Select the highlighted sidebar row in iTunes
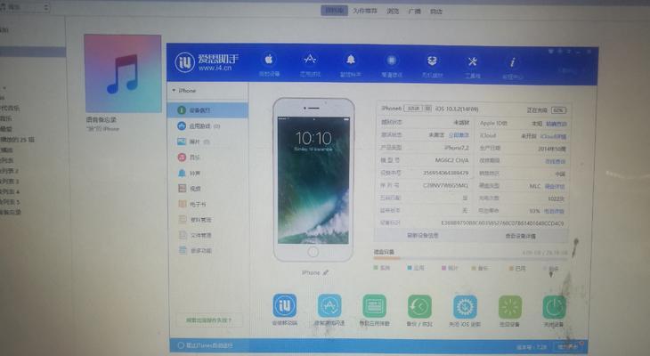 (33, 52)
